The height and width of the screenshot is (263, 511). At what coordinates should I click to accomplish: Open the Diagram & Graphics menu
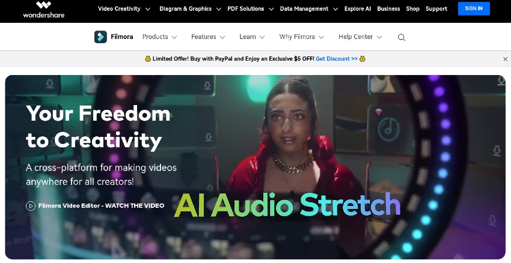coord(185,9)
